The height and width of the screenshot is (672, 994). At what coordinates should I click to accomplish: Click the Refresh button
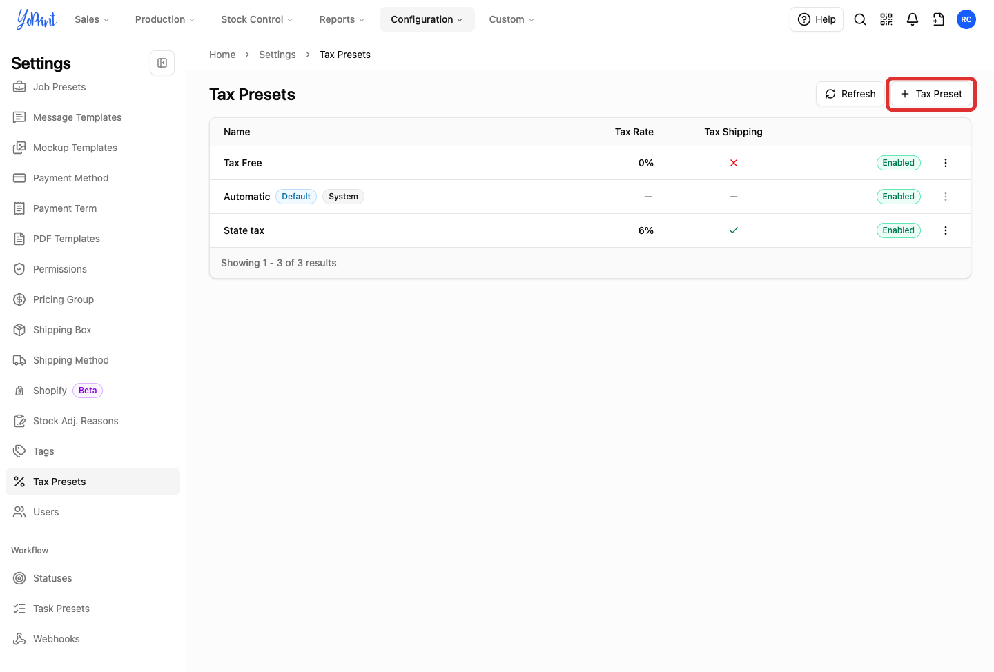[x=850, y=94]
